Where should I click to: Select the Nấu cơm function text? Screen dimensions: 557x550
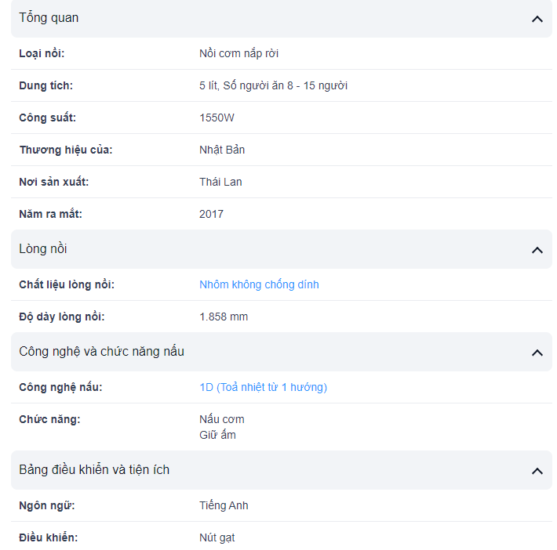[222, 419]
